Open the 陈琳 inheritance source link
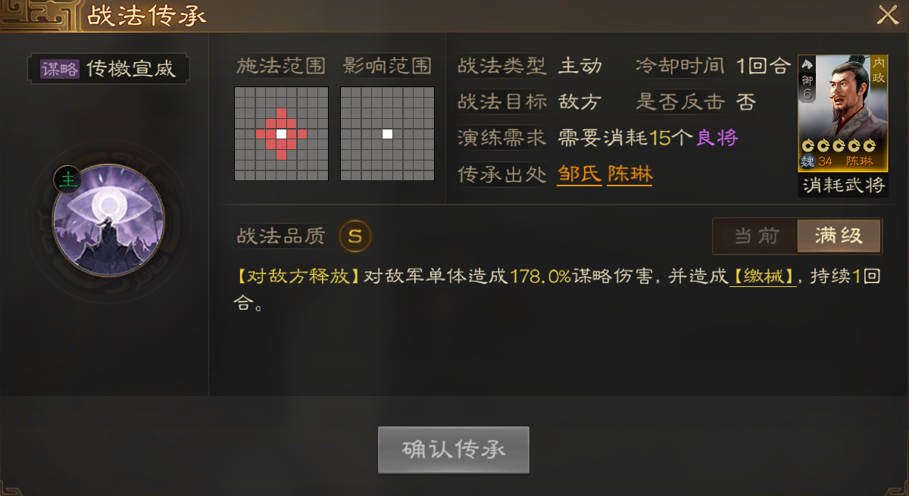The height and width of the screenshot is (496, 909). (629, 175)
